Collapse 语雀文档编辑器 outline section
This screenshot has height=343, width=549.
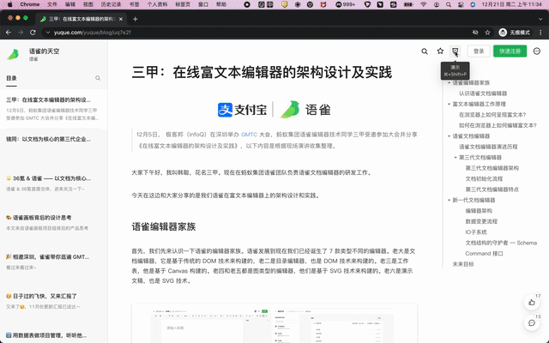coord(449,136)
